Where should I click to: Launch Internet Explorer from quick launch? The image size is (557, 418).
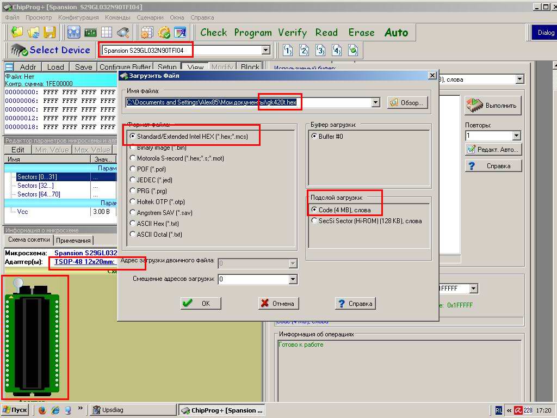(x=55, y=410)
